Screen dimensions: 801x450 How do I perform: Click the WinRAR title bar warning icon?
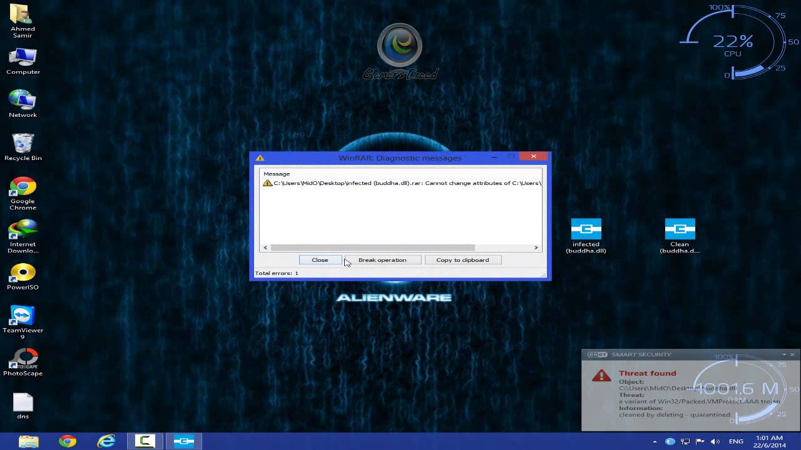point(260,158)
